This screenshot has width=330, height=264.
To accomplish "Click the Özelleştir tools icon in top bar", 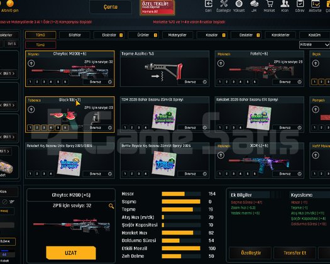I will 224,4.
